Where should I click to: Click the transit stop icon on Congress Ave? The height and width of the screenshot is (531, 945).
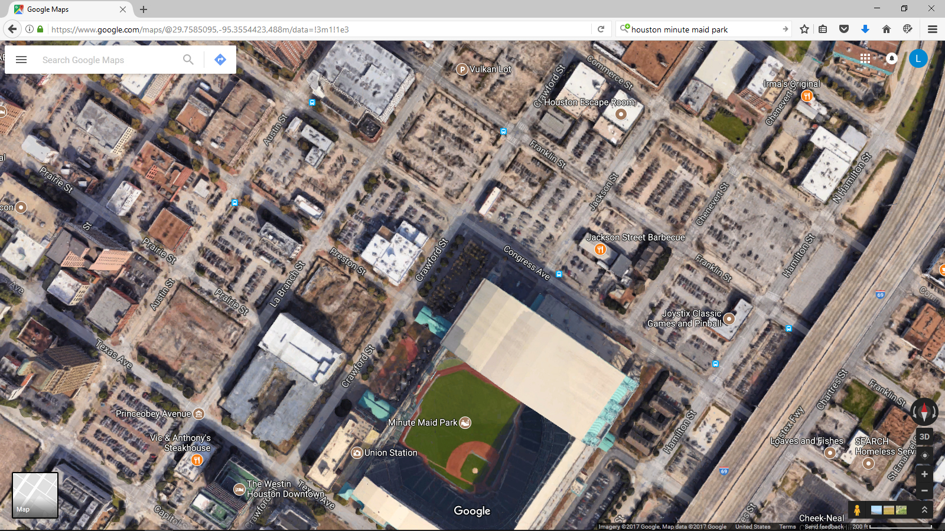559,274
